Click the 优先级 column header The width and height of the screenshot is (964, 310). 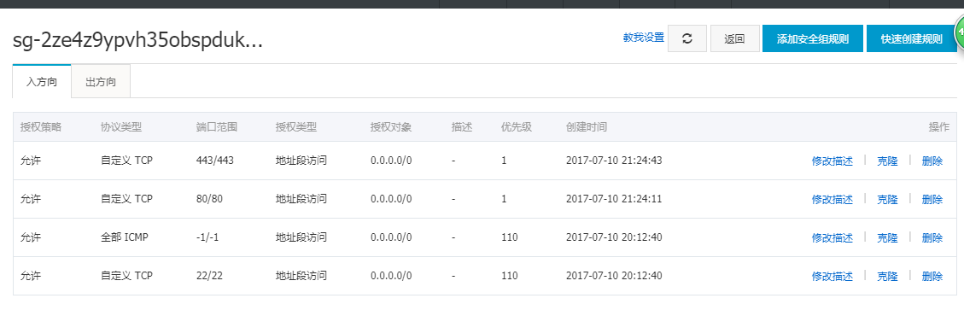tap(517, 127)
